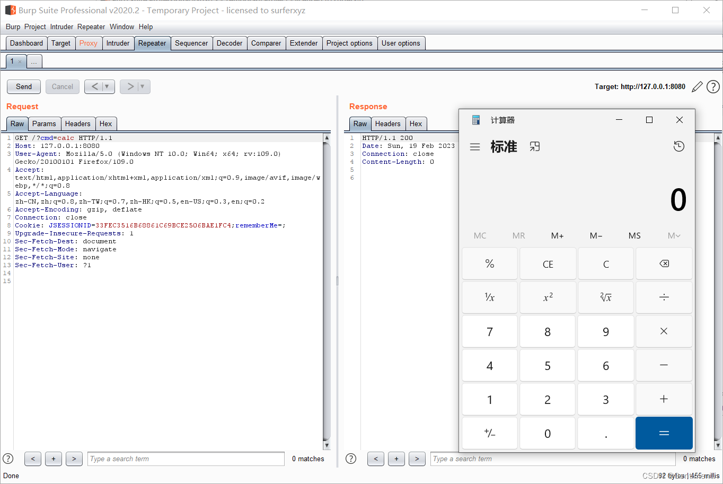Click Response search plus options button
723x484 pixels.
click(396, 459)
